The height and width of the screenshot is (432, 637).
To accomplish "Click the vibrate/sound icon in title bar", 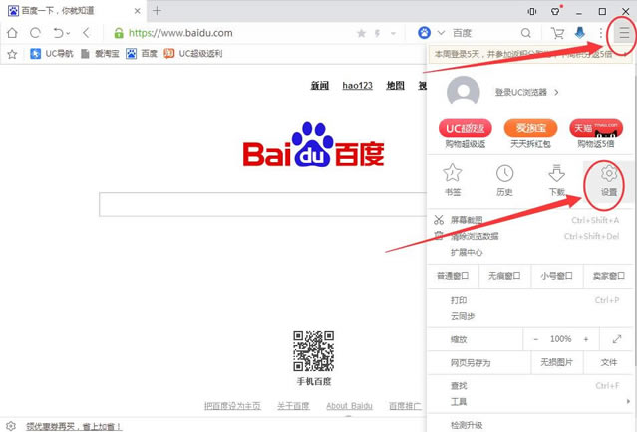I will [x=531, y=11].
